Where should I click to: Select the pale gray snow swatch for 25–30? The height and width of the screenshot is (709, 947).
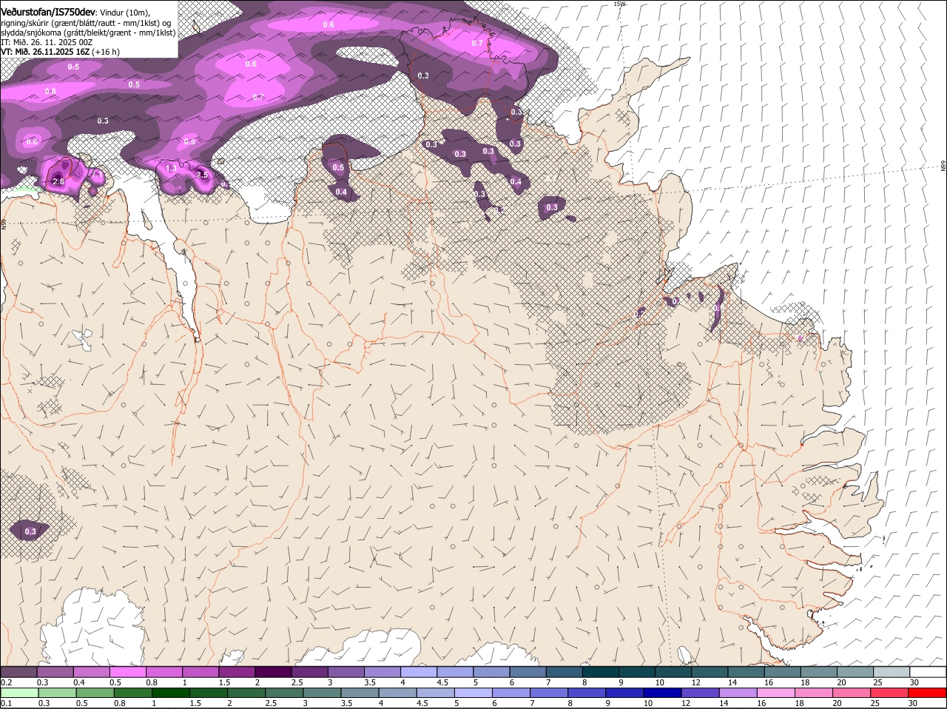coord(892,672)
